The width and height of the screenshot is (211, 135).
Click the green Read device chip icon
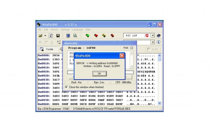click(x=88, y=35)
